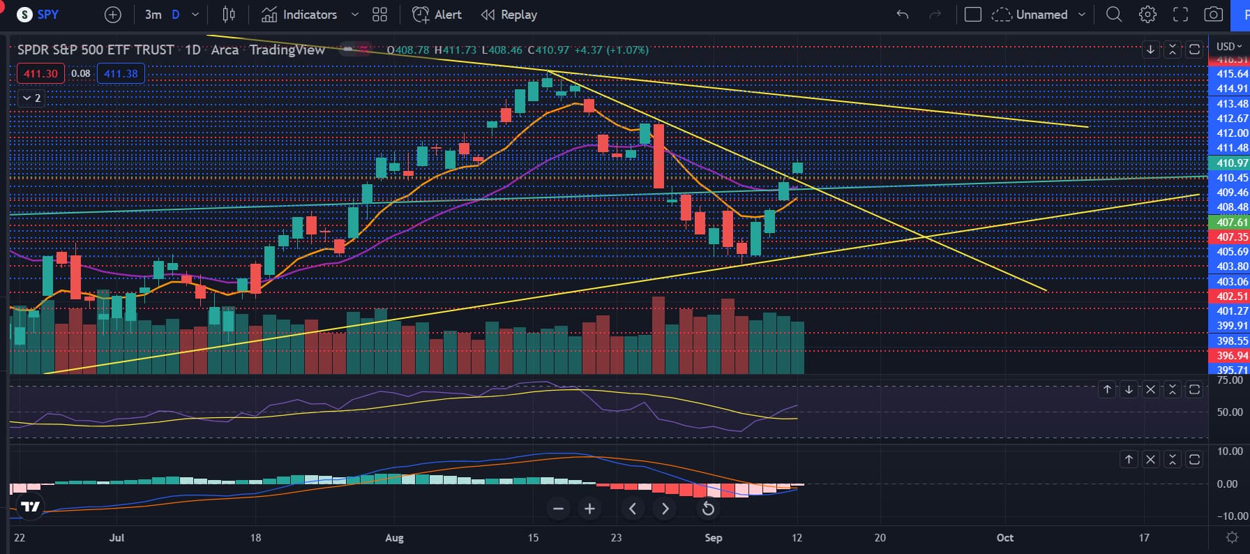
Task: Open the Indicators dialog
Action: pyautogui.click(x=299, y=15)
